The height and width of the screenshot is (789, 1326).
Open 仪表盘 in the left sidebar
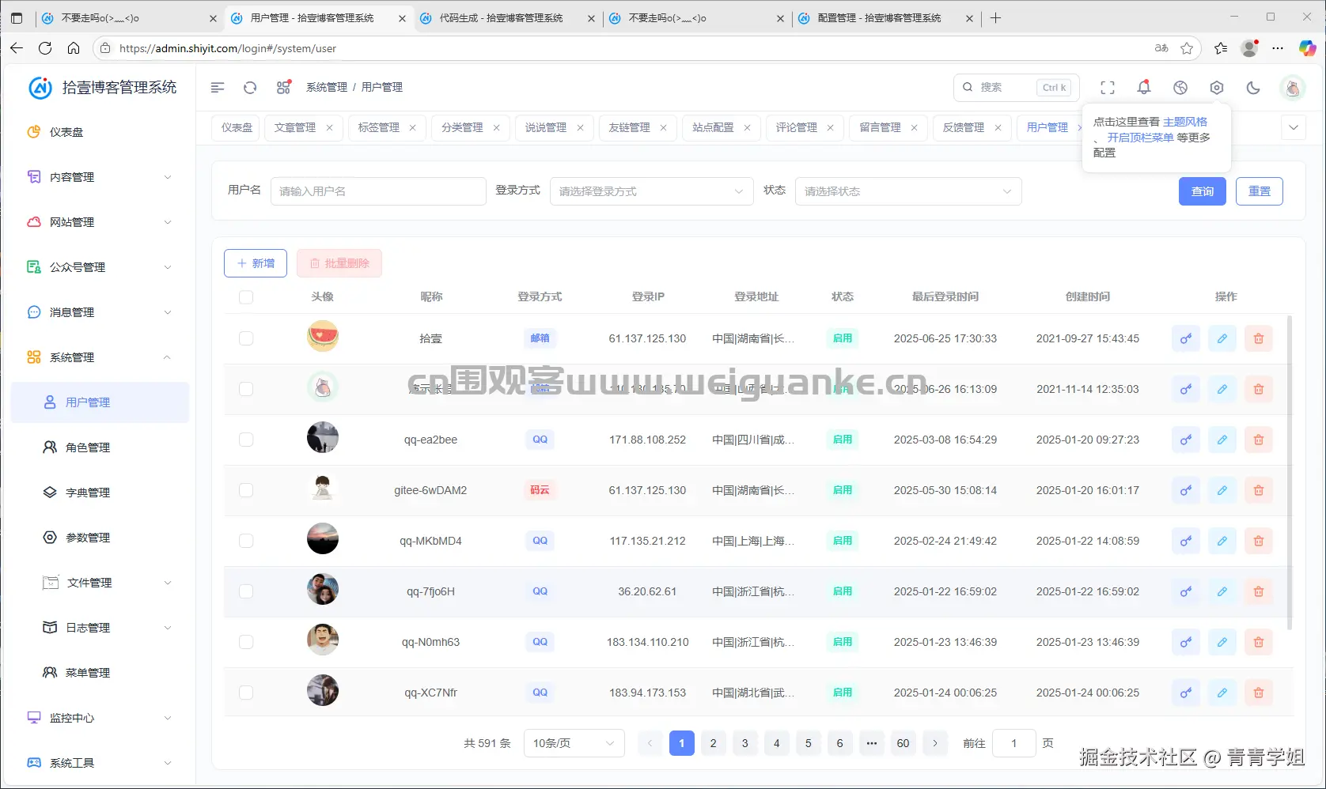[x=100, y=132]
